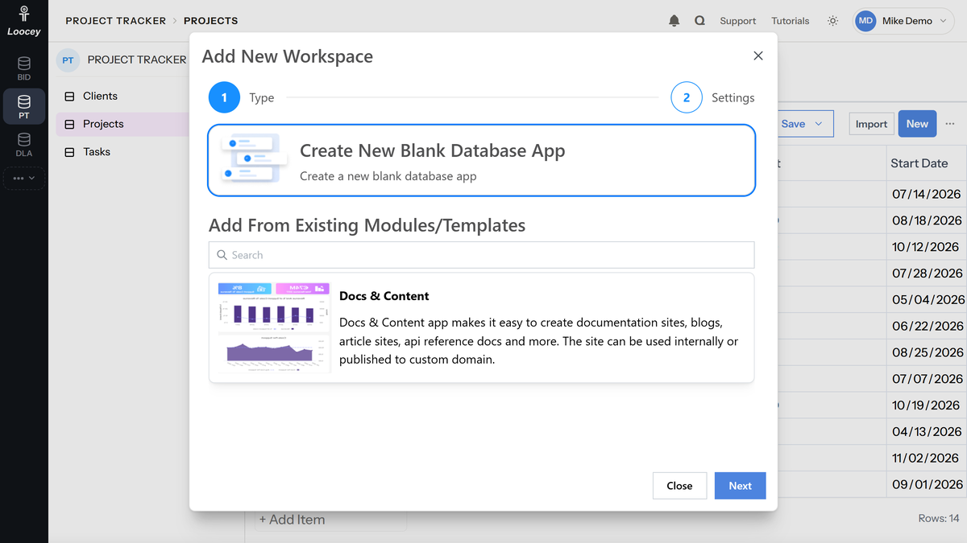The width and height of the screenshot is (967, 543).
Task: Sort by Start Date column header
Action: (x=919, y=163)
